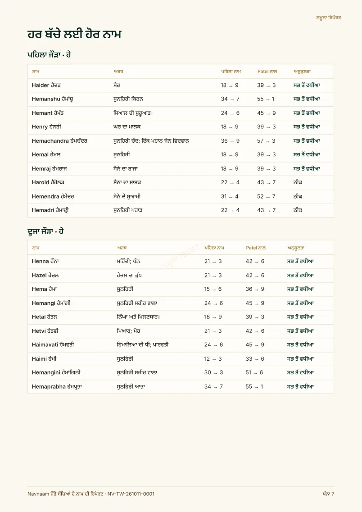Click Hema's number value '15 → 6'
This screenshot has height=512, width=362.
point(213,289)
